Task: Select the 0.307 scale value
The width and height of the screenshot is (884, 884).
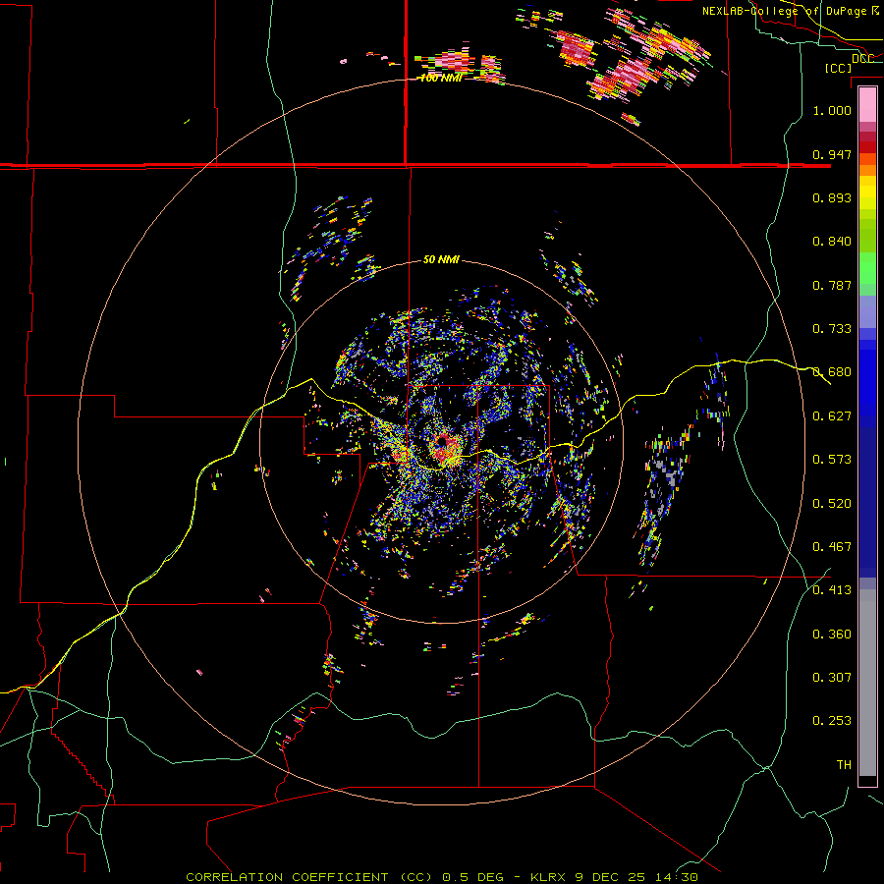Action: pos(832,678)
